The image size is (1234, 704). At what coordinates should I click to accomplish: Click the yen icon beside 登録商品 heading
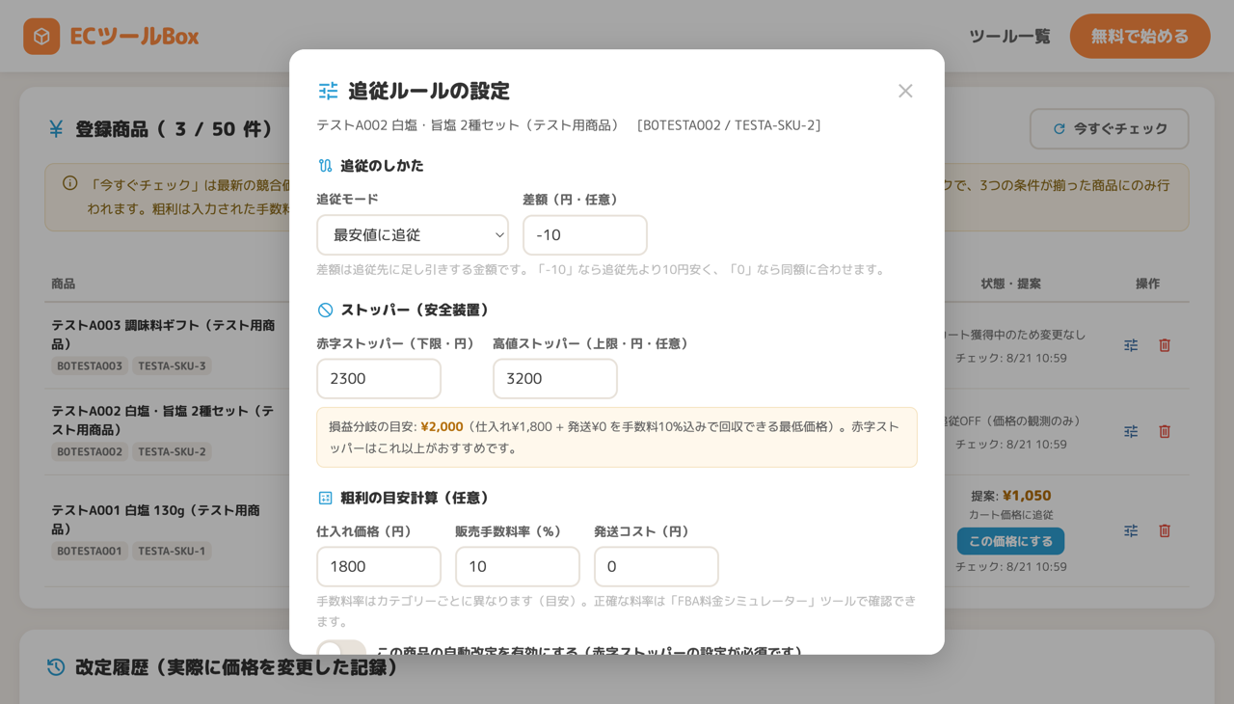pos(56,129)
